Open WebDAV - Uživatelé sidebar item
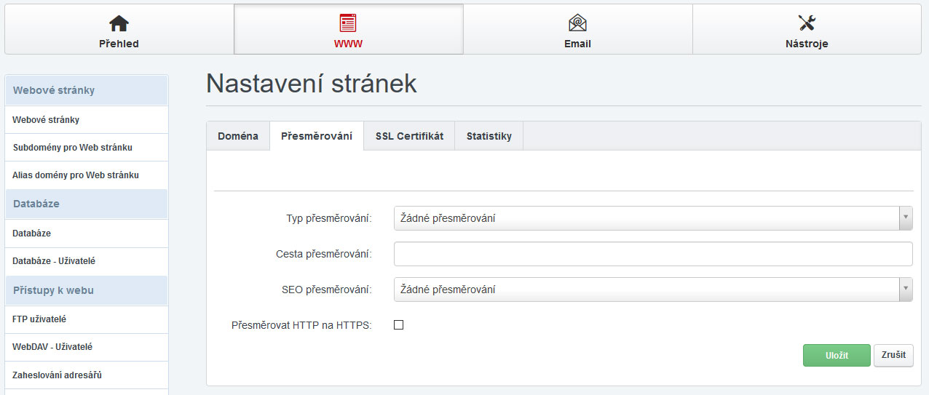This screenshot has width=929, height=395. [52, 348]
